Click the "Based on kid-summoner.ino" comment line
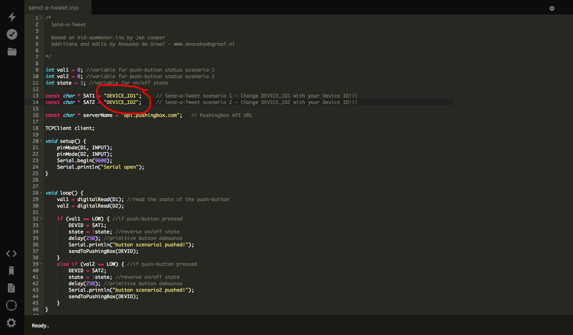This screenshot has width=573, height=335. (x=108, y=38)
